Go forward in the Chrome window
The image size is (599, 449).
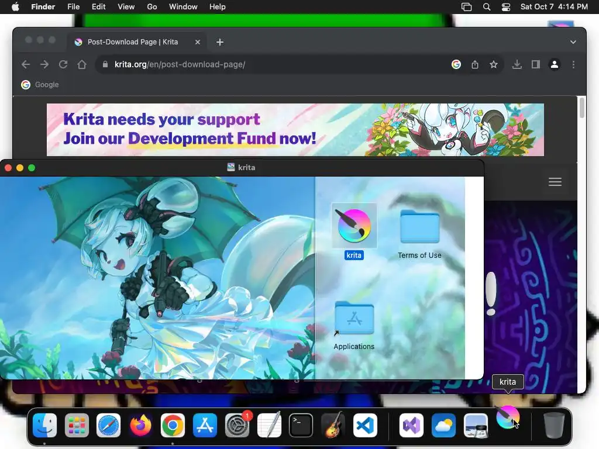tap(44, 64)
